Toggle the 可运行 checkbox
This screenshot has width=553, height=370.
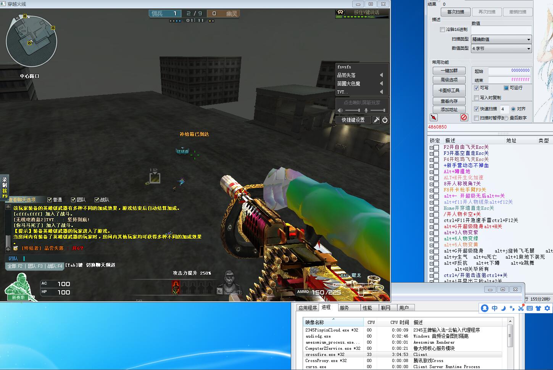506,88
